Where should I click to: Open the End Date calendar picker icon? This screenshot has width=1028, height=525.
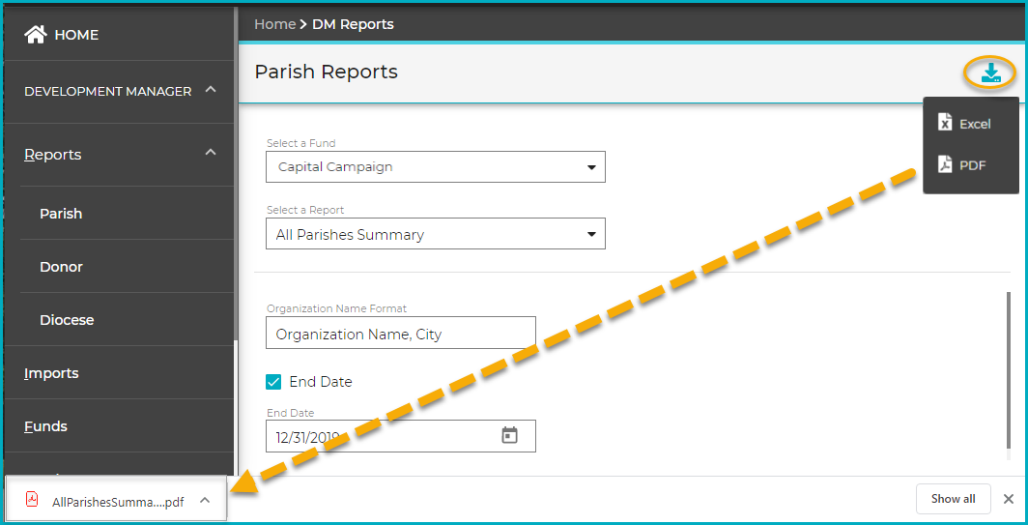(x=509, y=435)
